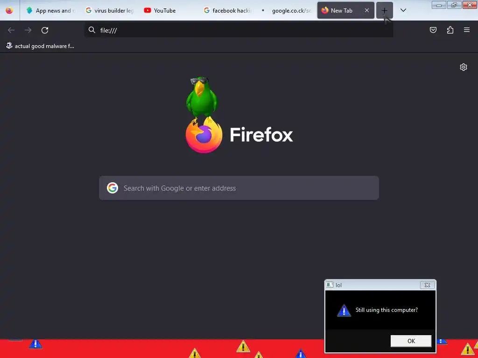The image size is (478, 358).
Task: Click Google icon in search box
Action: 112,188
